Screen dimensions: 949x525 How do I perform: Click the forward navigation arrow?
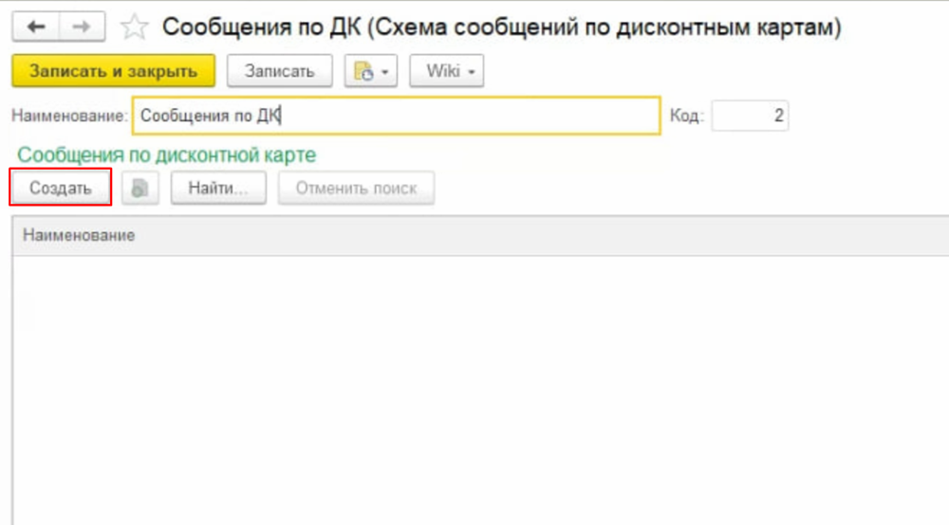point(82,27)
